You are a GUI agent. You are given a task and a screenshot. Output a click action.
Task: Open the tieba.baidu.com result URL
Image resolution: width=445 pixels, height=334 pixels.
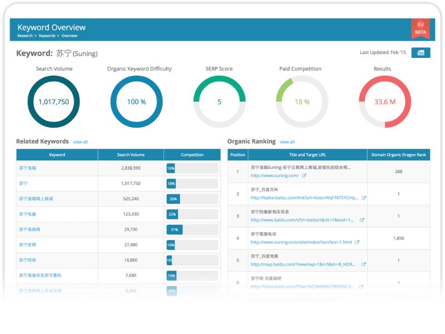[x=302, y=286]
